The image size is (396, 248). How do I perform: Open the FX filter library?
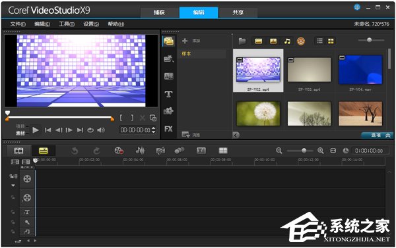tap(169, 129)
